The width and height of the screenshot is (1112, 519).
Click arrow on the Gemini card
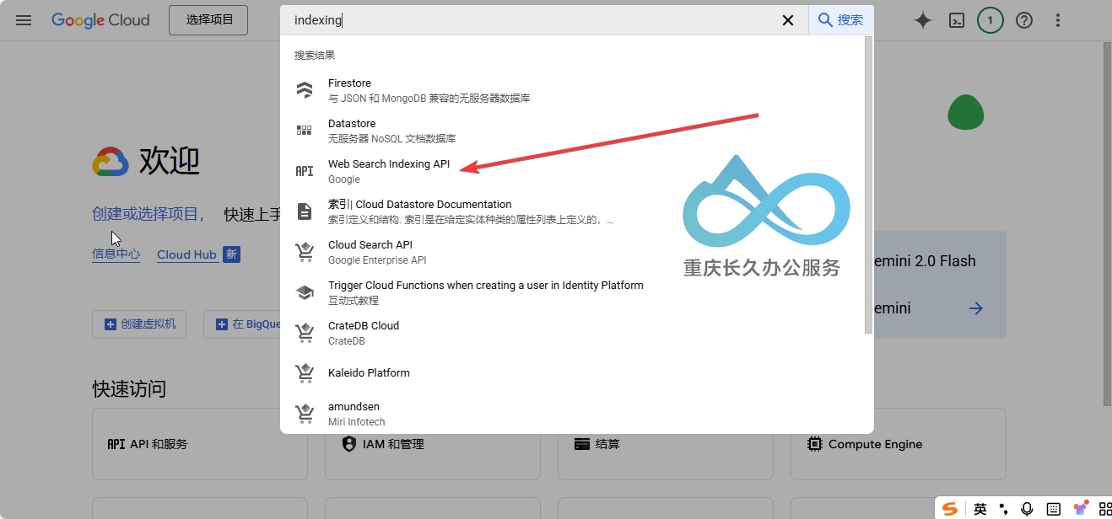coord(976,308)
